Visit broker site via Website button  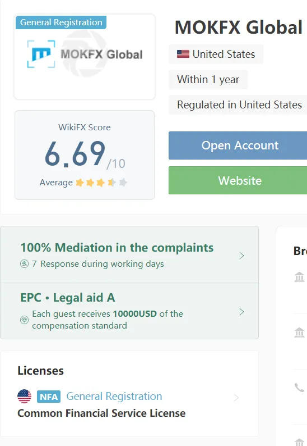(238, 181)
